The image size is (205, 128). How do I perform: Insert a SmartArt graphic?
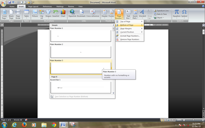click(x=56, y=14)
